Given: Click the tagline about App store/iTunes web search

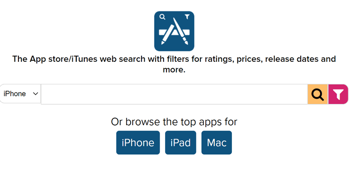Looking at the screenshot, I should [x=174, y=64].
